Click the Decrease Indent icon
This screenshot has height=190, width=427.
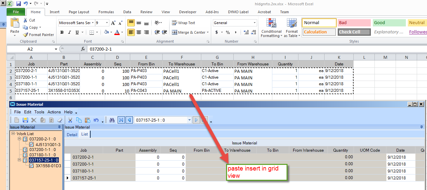click(x=157, y=32)
